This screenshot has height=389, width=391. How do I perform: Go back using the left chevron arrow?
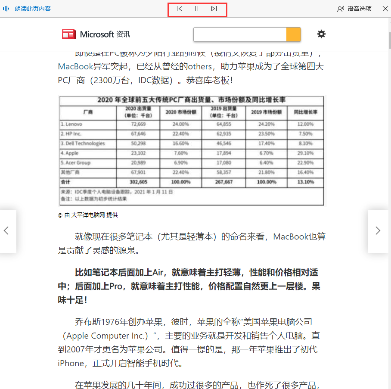(x=7, y=231)
